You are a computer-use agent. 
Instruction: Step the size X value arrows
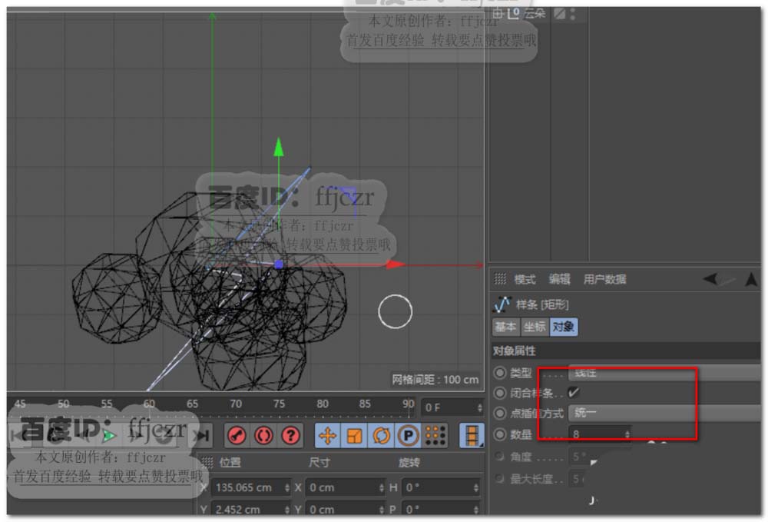click(x=381, y=487)
